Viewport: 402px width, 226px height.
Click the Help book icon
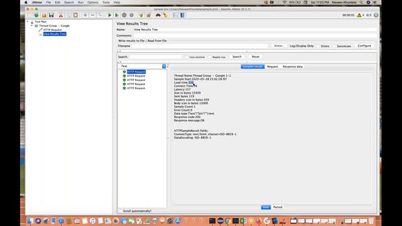pos(183,15)
